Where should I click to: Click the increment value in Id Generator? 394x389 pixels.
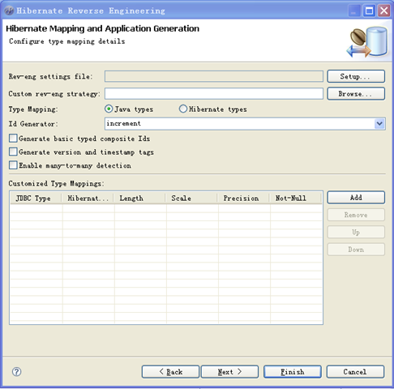tap(123, 123)
